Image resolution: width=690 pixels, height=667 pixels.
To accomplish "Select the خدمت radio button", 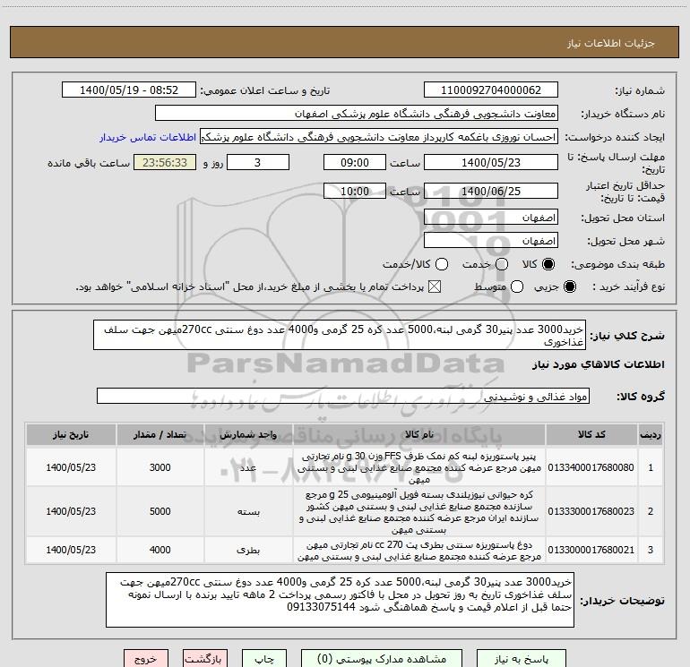I will point(502,264).
